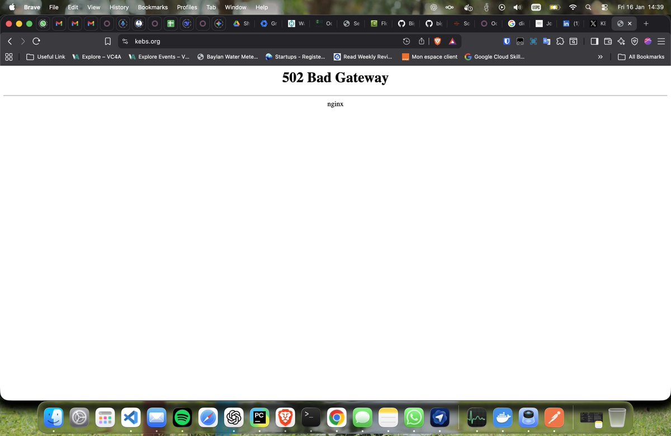Launch PyCharm from the Dock

click(259, 417)
